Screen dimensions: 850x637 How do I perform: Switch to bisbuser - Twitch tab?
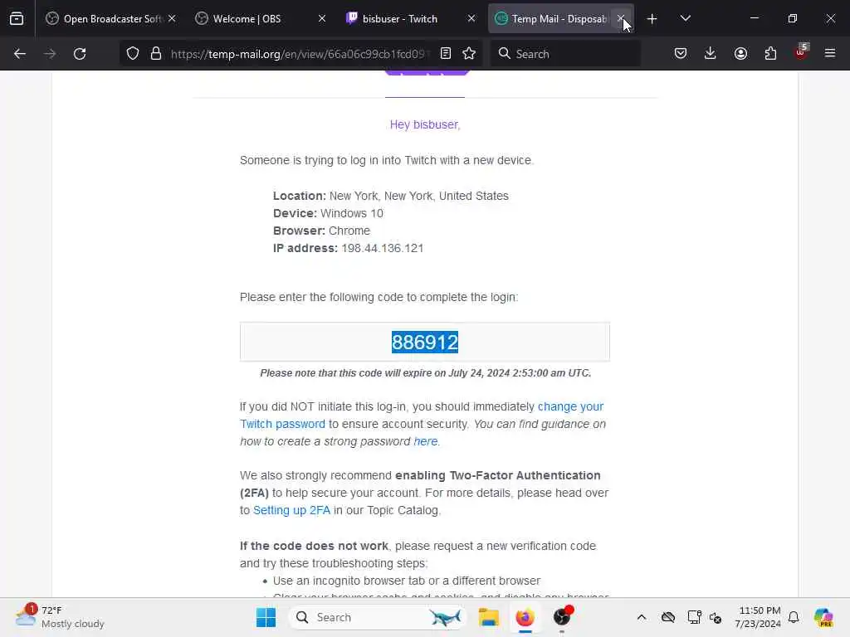click(410, 18)
